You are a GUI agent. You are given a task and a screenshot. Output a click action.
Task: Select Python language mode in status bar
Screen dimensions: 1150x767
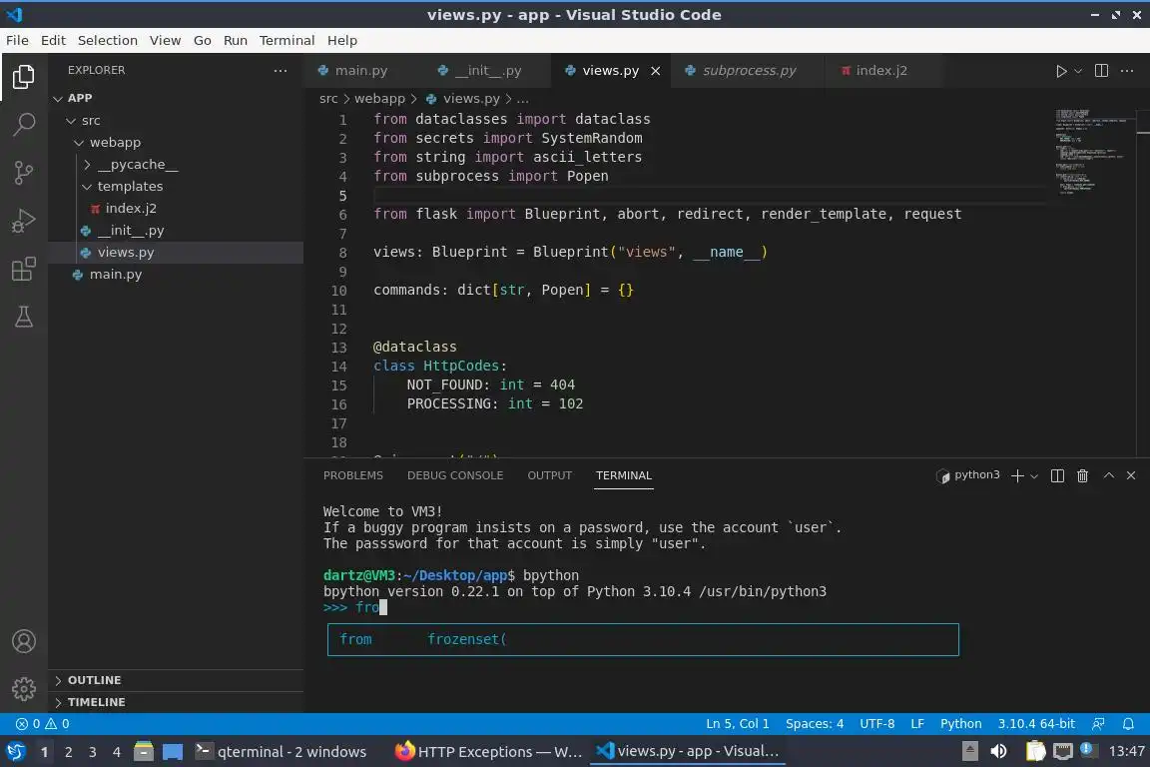(x=960, y=724)
